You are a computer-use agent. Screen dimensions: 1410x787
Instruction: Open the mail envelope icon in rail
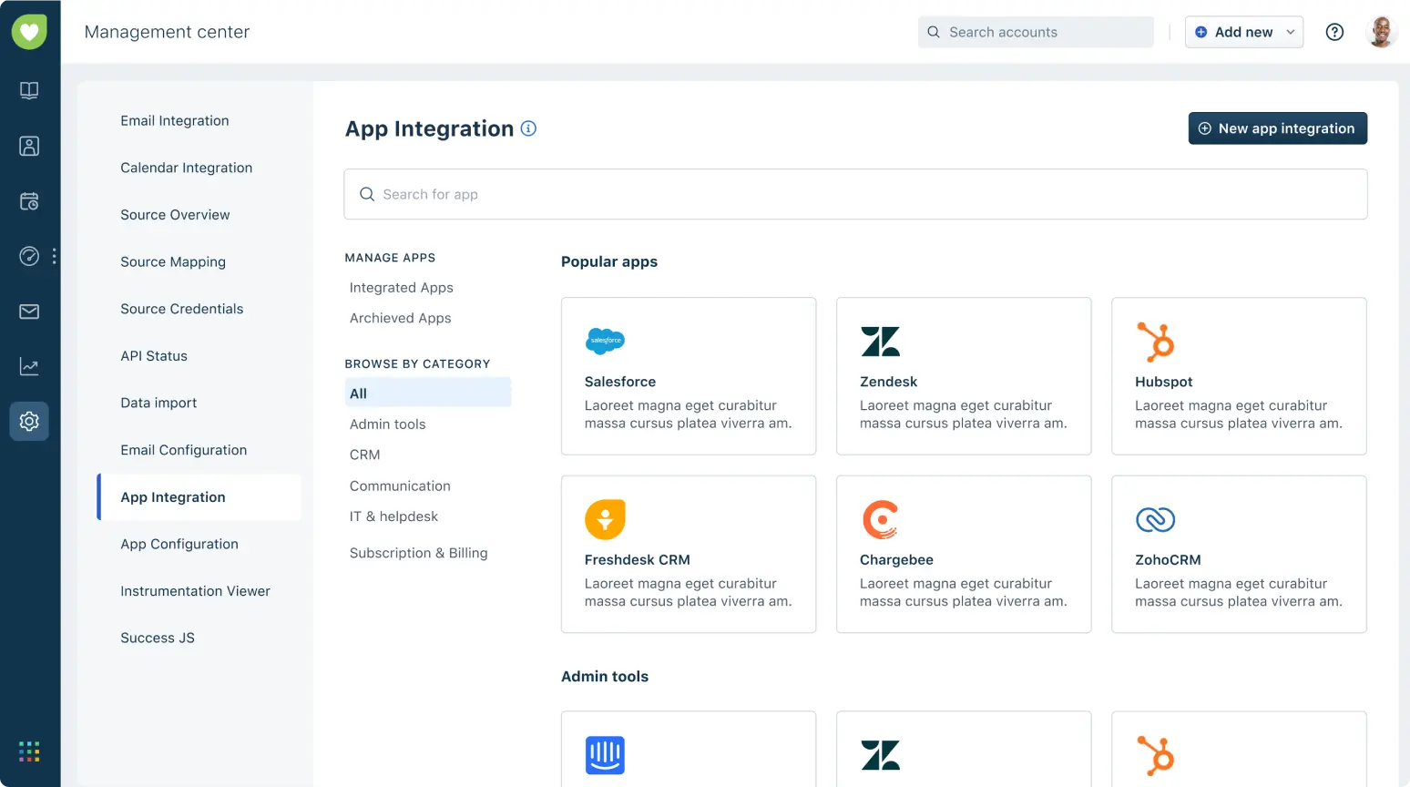coord(29,312)
